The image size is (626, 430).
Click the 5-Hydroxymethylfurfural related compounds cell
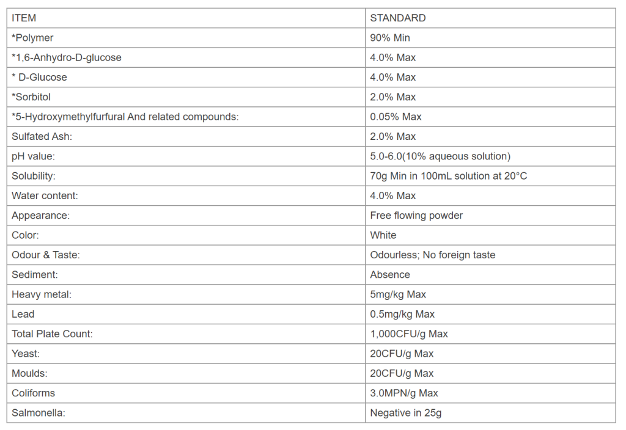[x=186, y=117]
